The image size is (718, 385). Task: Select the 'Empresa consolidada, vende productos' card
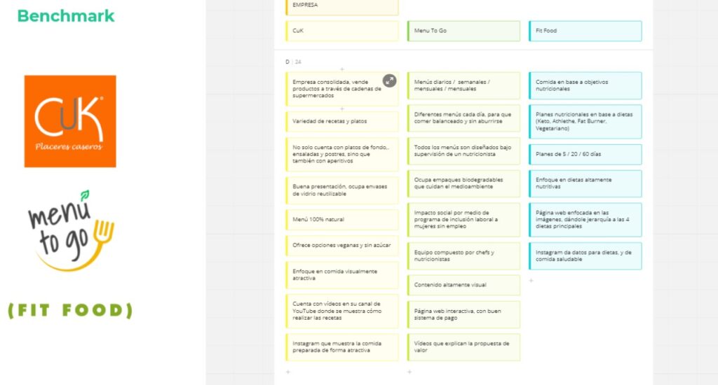pyautogui.click(x=342, y=89)
